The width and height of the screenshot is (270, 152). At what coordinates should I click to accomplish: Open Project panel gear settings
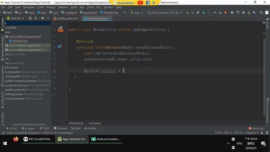(43, 18)
